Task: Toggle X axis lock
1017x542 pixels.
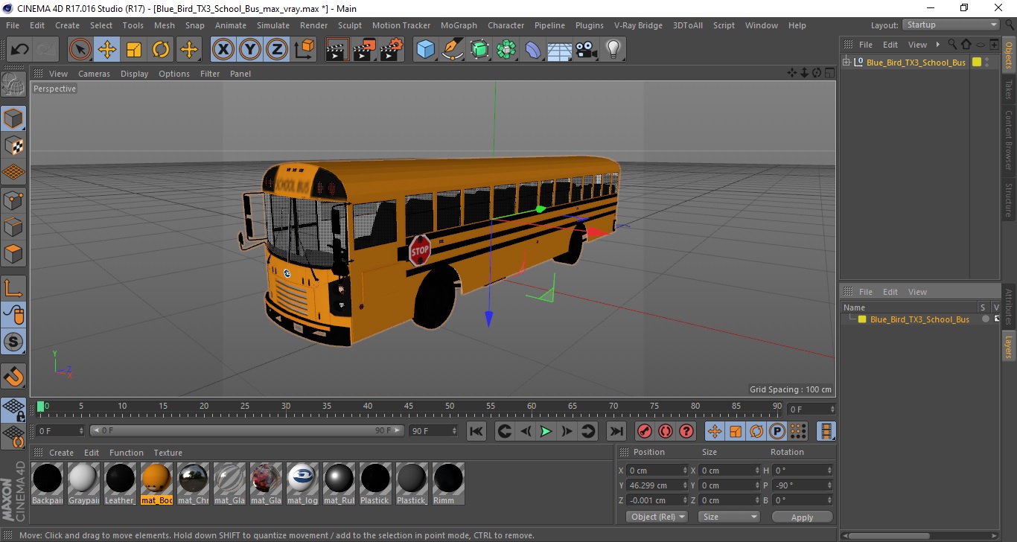Action: (223, 50)
